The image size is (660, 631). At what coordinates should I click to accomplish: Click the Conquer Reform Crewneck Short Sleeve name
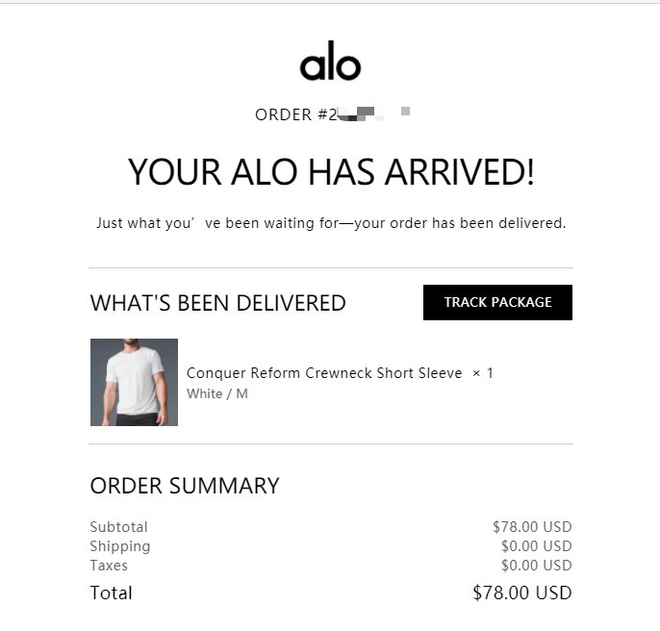(324, 373)
